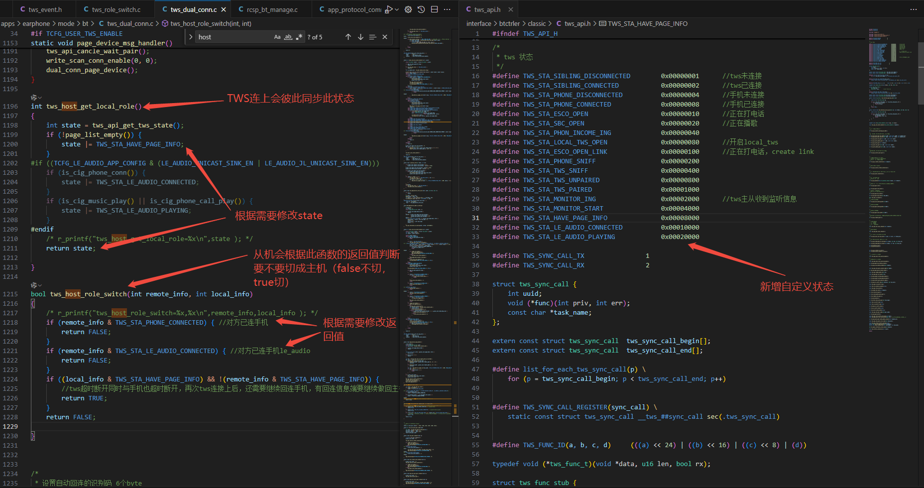Open tws_host_role_switch symbol breadcrumb
Screen dimensions: 924x488
(206, 23)
